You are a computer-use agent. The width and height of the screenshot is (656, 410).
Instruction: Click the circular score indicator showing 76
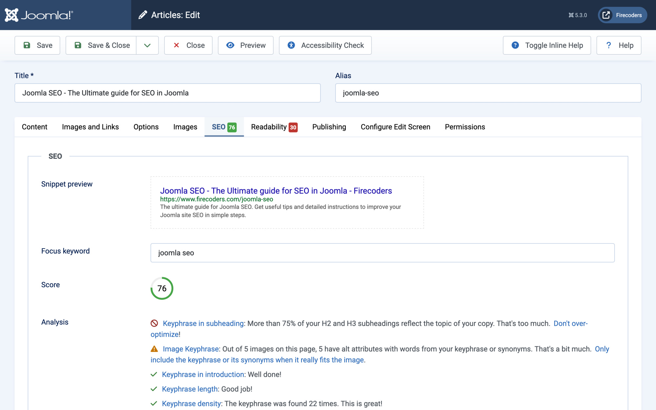click(x=162, y=288)
